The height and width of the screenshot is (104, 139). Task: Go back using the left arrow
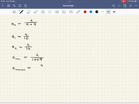point(3,6)
